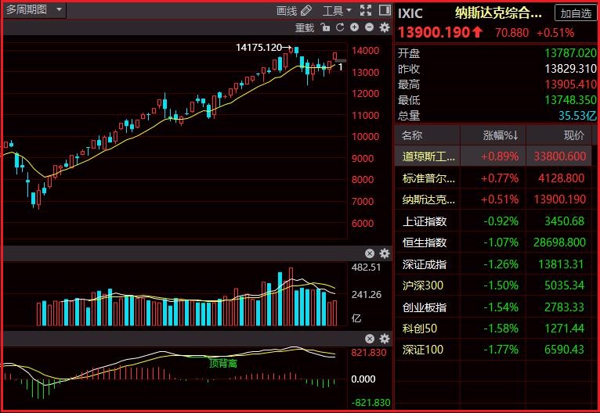Viewport: 600px width, 413px height.
Task: Open volume indicator settings gear
Action: click(384, 253)
